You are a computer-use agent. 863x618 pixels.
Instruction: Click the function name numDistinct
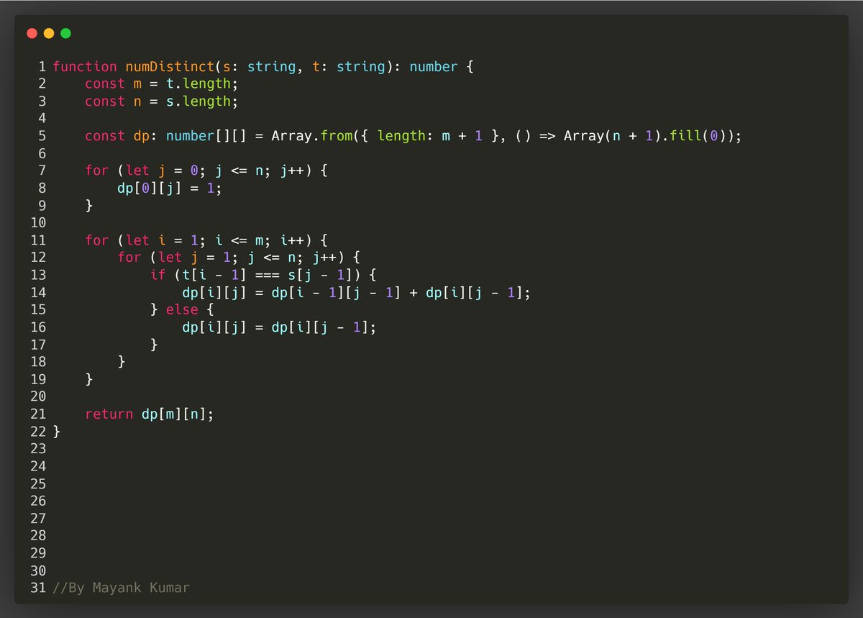coord(170,67)
